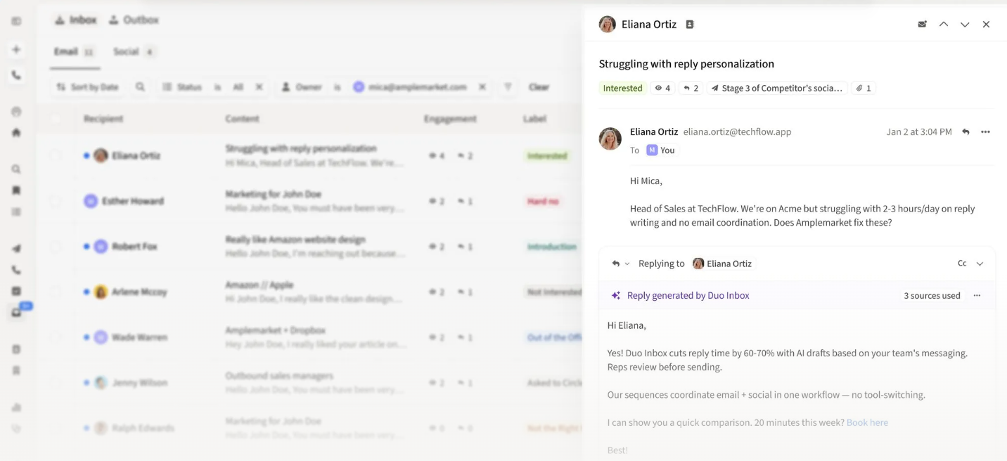Open contact card icon beside Eliana Ortiz
Viewport: 1007px width, 461px height.
pos(690,24)
